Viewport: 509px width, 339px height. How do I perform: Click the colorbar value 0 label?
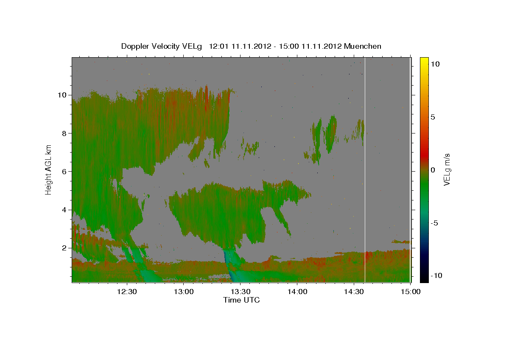point(433,170)
